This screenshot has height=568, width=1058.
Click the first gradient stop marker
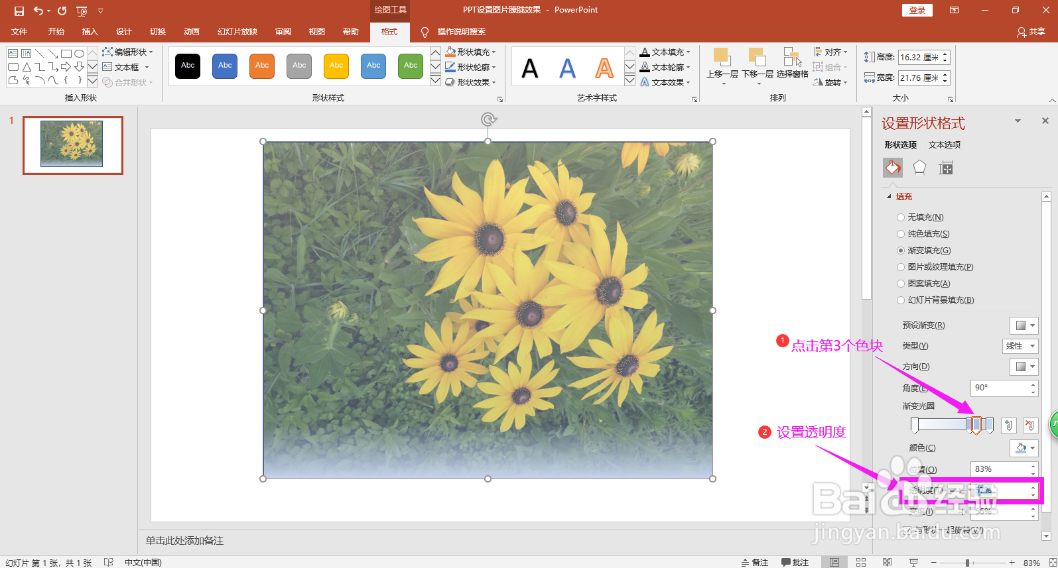915,426
